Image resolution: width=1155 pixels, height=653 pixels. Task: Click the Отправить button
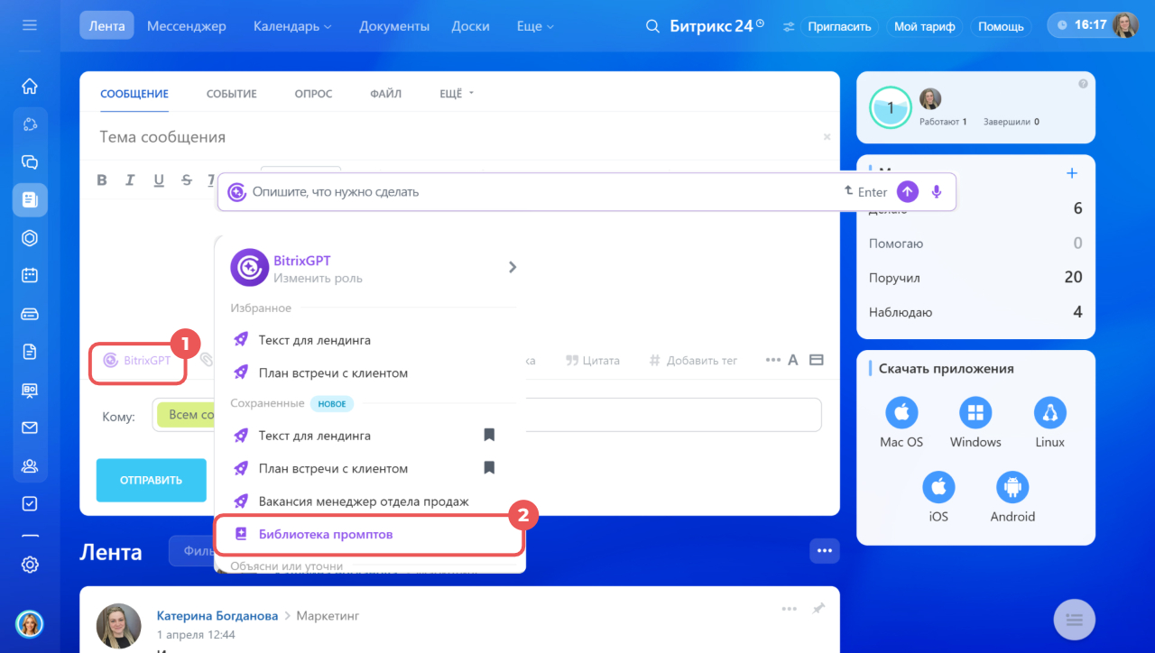tap(151, 480)
